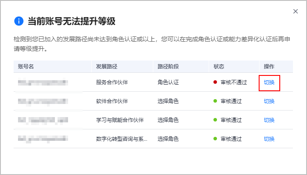Click 切换 for 服务合作伙伴 row
Image resolution: width=307 pixels, height=175 pixels.
(269, 82)
